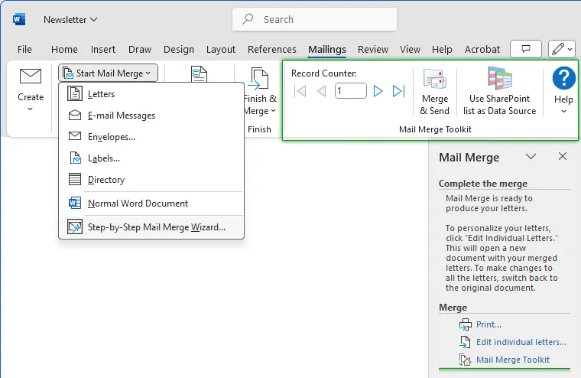Expand the Start Mail Merge dropdown
This screenshot has width=581, height=378.
pyautogui.click(x=108, y=73)
